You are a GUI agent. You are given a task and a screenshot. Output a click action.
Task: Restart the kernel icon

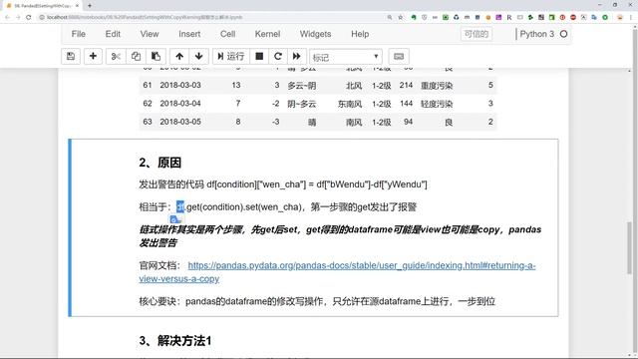pos(278,56)
